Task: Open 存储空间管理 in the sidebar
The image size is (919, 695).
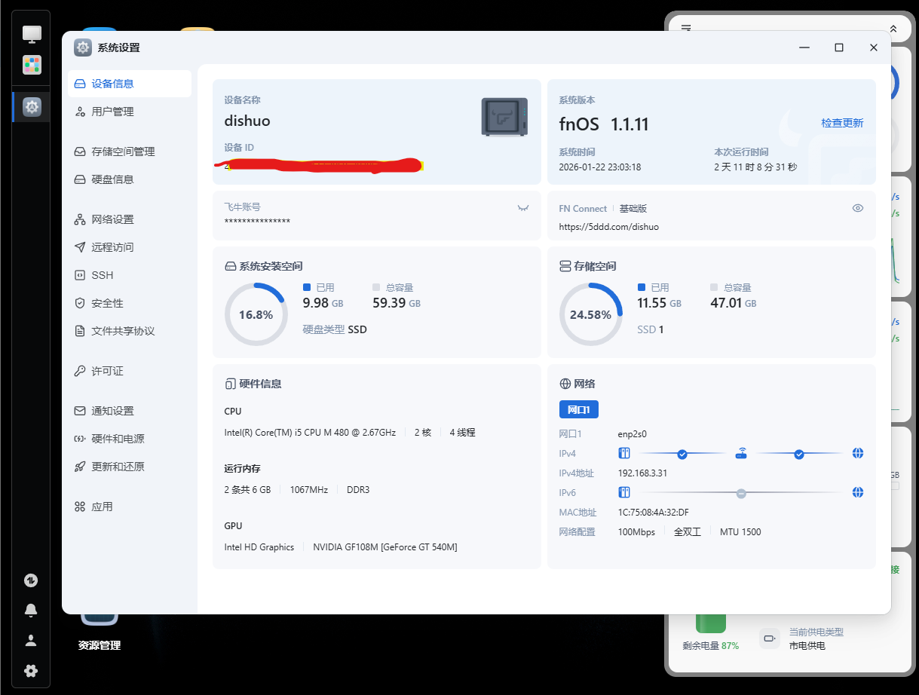Action: [x=130, y=152]
